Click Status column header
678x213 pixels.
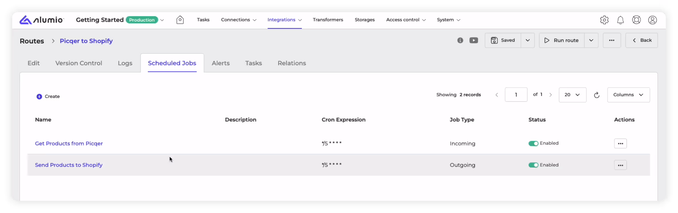pyautogui.click(x=537, y=120)
